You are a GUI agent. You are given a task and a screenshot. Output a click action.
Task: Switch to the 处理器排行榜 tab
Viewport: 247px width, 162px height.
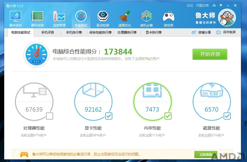click(x=127, y=33)
